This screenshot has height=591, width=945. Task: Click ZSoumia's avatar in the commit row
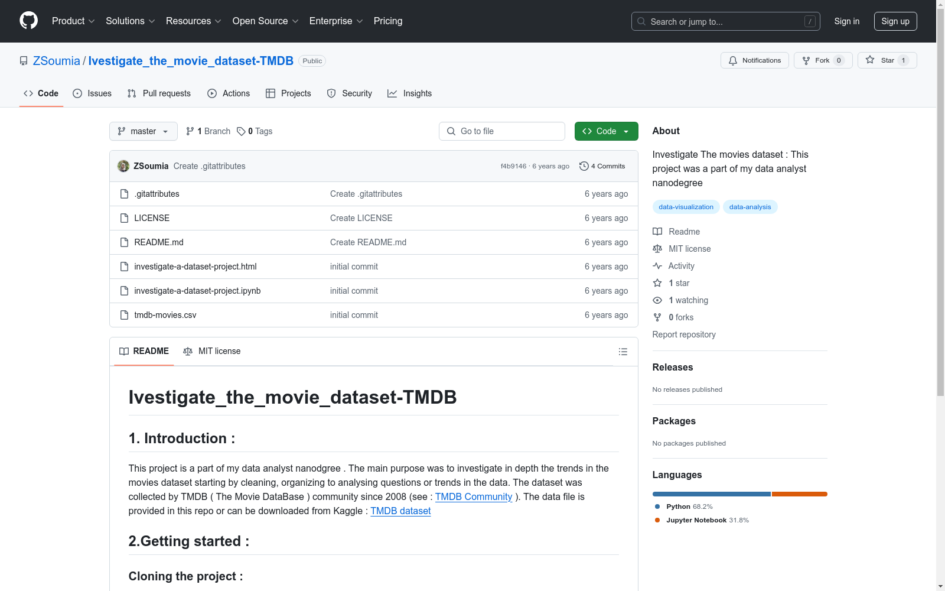123,166
